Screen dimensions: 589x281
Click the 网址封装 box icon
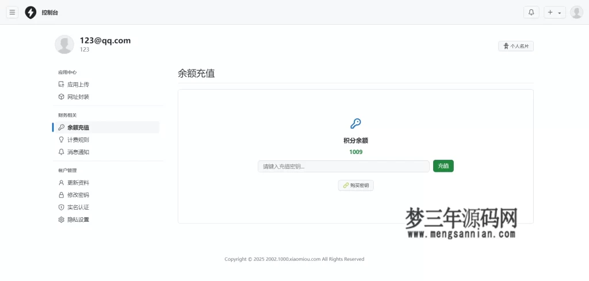pos(61,97)
